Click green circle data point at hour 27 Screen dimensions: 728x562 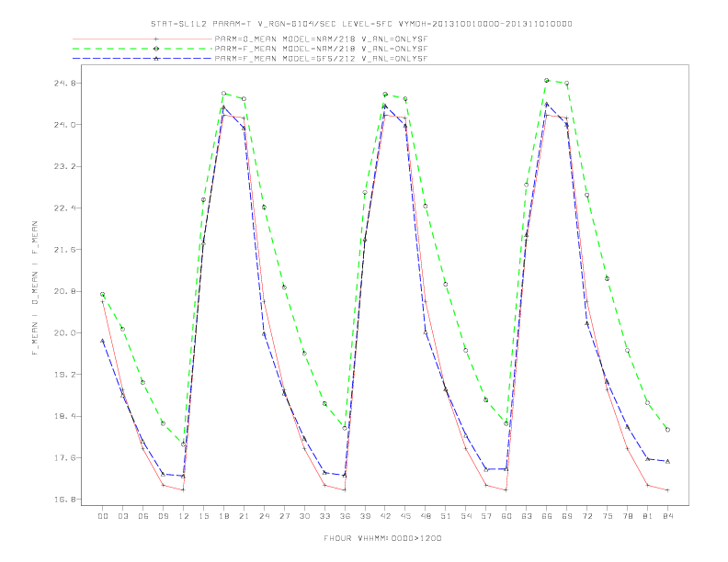tap(284, 287)
